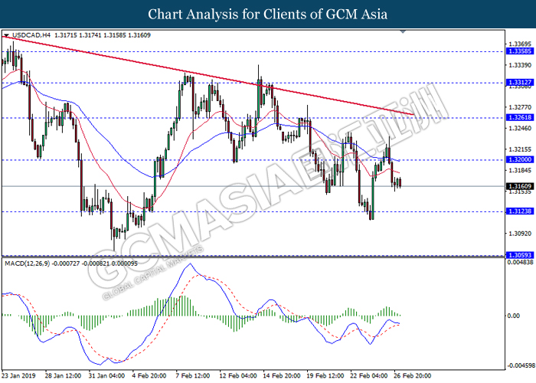
Task: Click the 19 Feb 12:00 time label
Action: [x=325, y=376]
